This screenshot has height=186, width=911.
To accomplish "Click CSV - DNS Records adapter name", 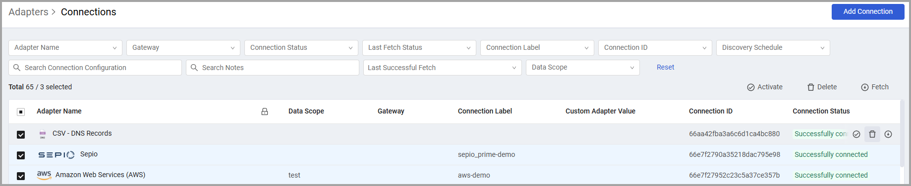I will pos(82,133).
